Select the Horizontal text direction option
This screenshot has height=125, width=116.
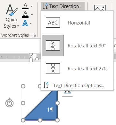click(x=78, y=23)
